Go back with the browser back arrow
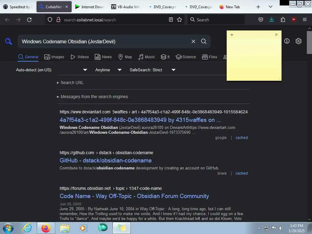 (7, 20)
